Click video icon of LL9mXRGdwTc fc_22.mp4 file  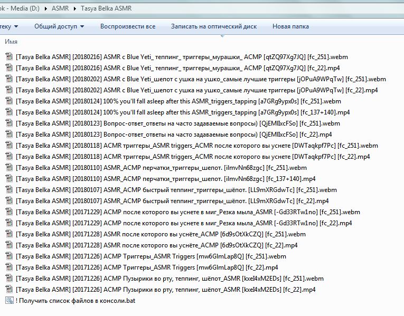10,200
